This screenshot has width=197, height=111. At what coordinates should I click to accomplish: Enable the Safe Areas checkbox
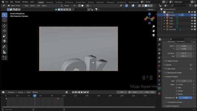pyautogui.click(x=166, y=69)
